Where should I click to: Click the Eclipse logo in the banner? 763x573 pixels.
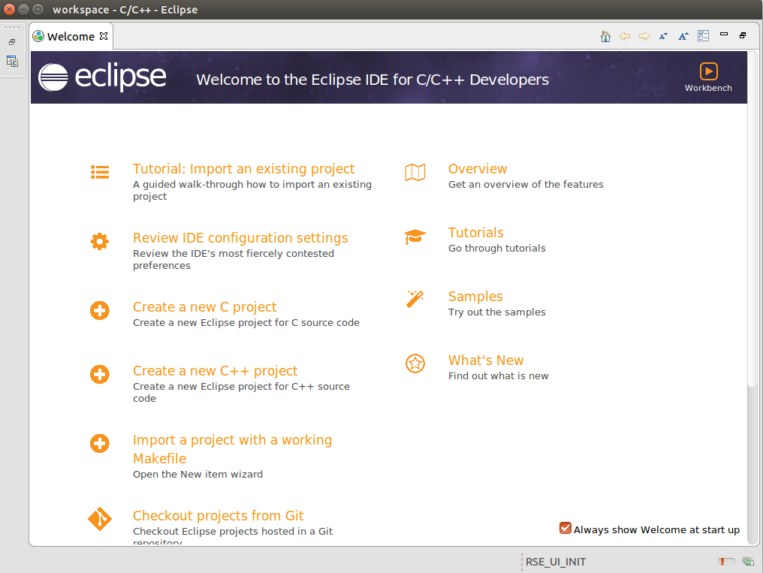pyautogui.click(x=102, y=77)
